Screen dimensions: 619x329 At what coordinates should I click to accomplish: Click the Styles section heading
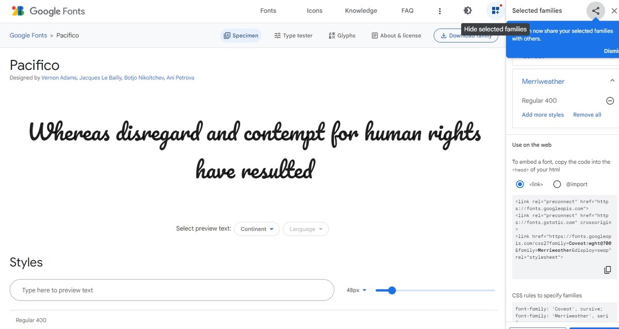tap(26, 262)
